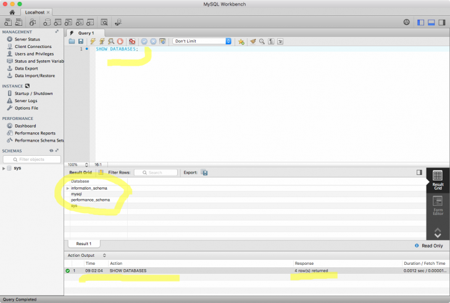Open Data Export
This screenshot has width=450, height=303.
[26, 68]
